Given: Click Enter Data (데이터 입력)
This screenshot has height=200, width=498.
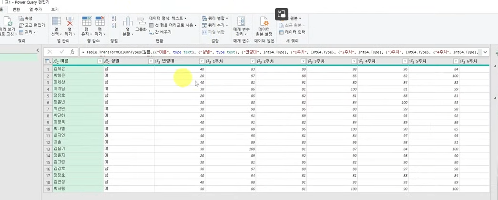Looking at the screenshot, I should pos(292,32).
